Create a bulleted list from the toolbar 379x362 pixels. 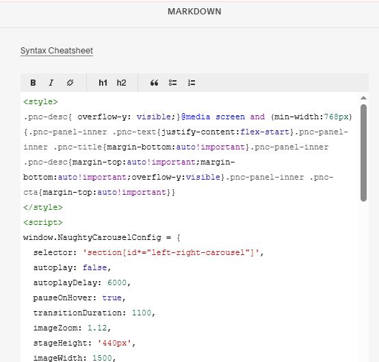pyautogui.click(x=172, y=83)
